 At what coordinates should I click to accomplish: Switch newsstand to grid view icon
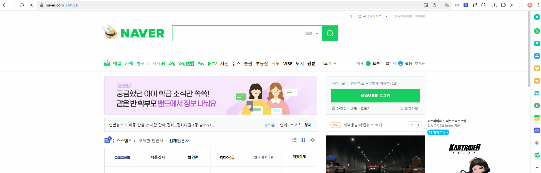point(303,140)
